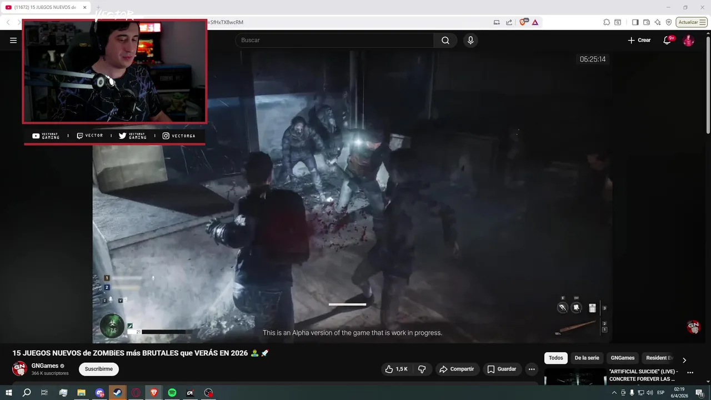The image size is (711, 400).
Task: Open the account avatar menu
Action: coord(688,40)
